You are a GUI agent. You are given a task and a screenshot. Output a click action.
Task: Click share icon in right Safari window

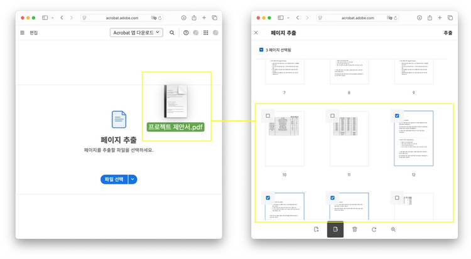coord(430,18)
